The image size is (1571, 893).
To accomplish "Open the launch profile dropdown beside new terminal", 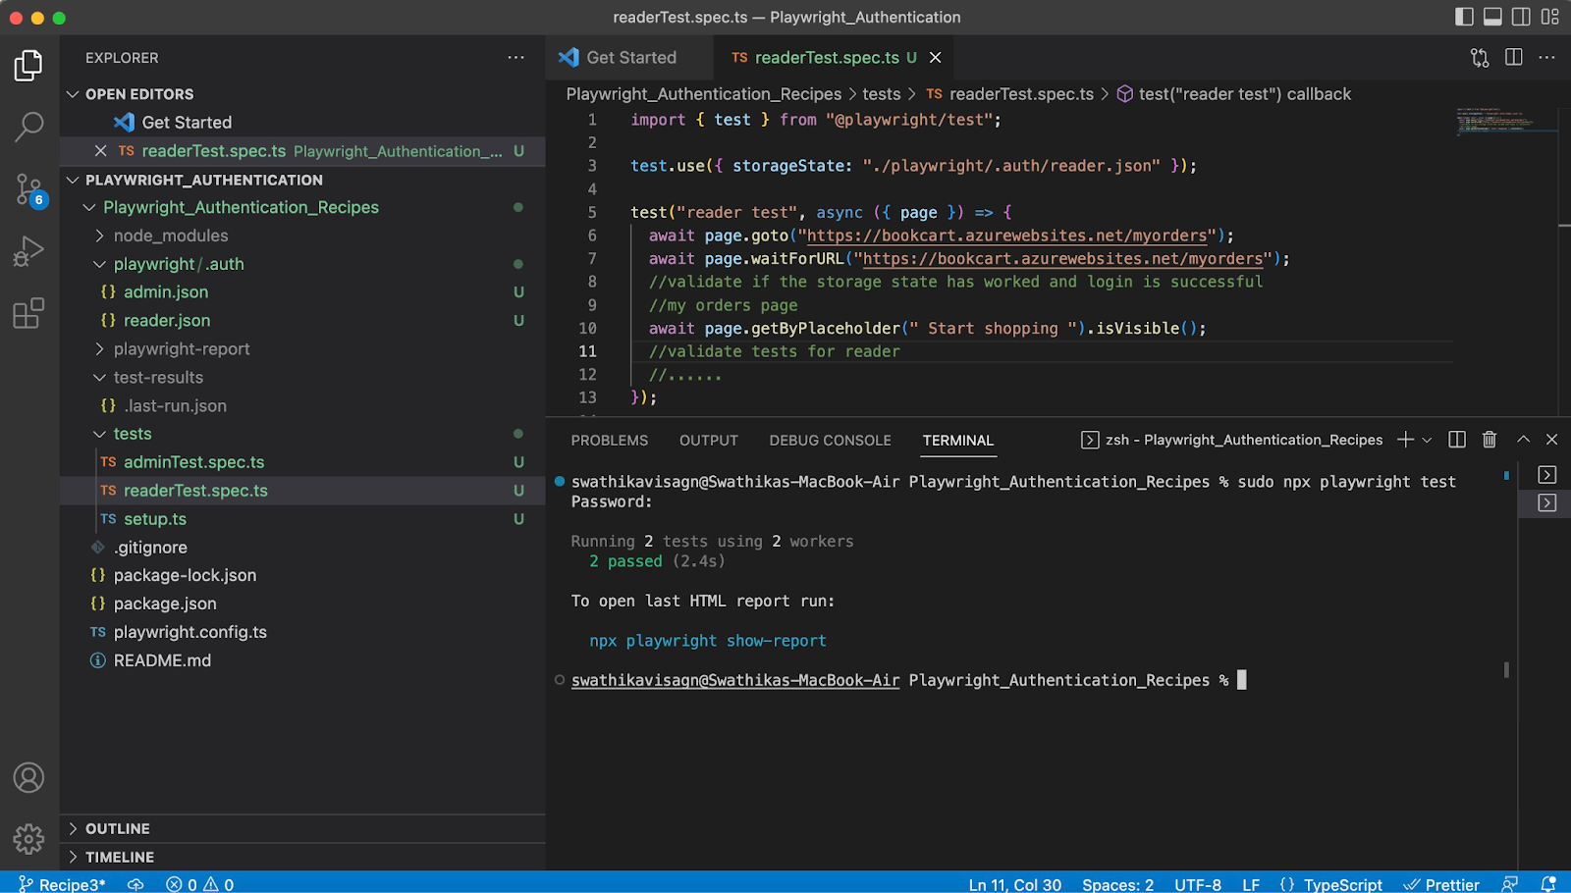I will 1428,441.
